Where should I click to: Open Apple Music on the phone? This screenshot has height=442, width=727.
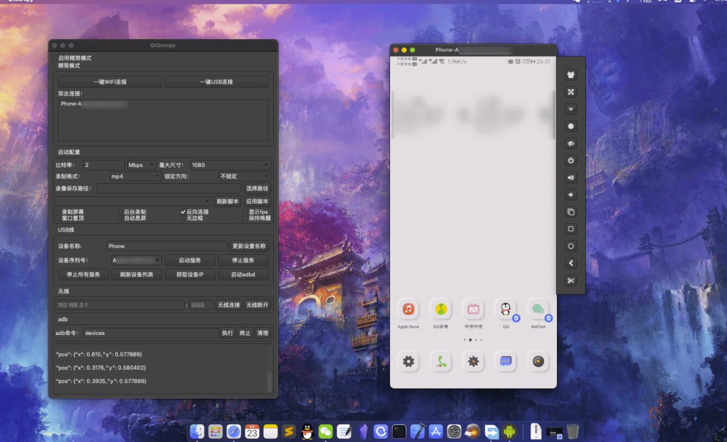pos(408,309)
